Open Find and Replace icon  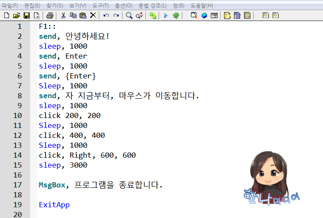coord(139,16)
